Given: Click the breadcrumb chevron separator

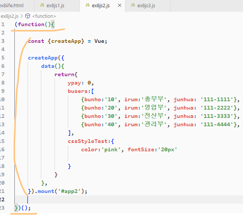Looking at the screenshot, I should 22,16.
